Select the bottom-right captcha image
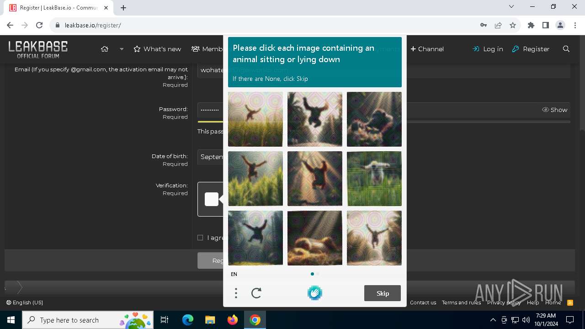The image size is (585, 329). coord(374,238)
